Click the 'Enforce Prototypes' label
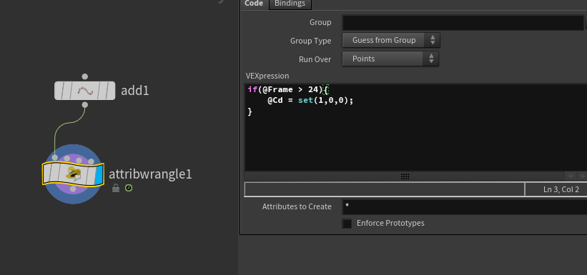 pos(390,224)
